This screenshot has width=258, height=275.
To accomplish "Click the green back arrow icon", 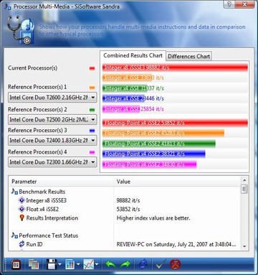I will 110,265.
